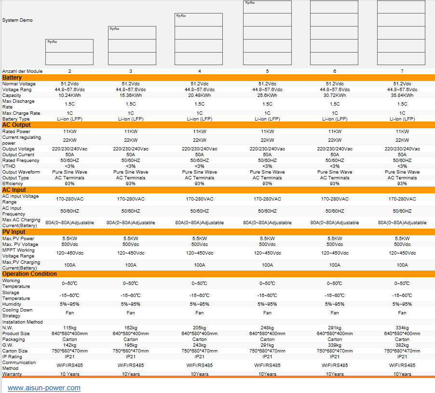
Task: Click the Output Voltage row label
Action: point(18,149)
